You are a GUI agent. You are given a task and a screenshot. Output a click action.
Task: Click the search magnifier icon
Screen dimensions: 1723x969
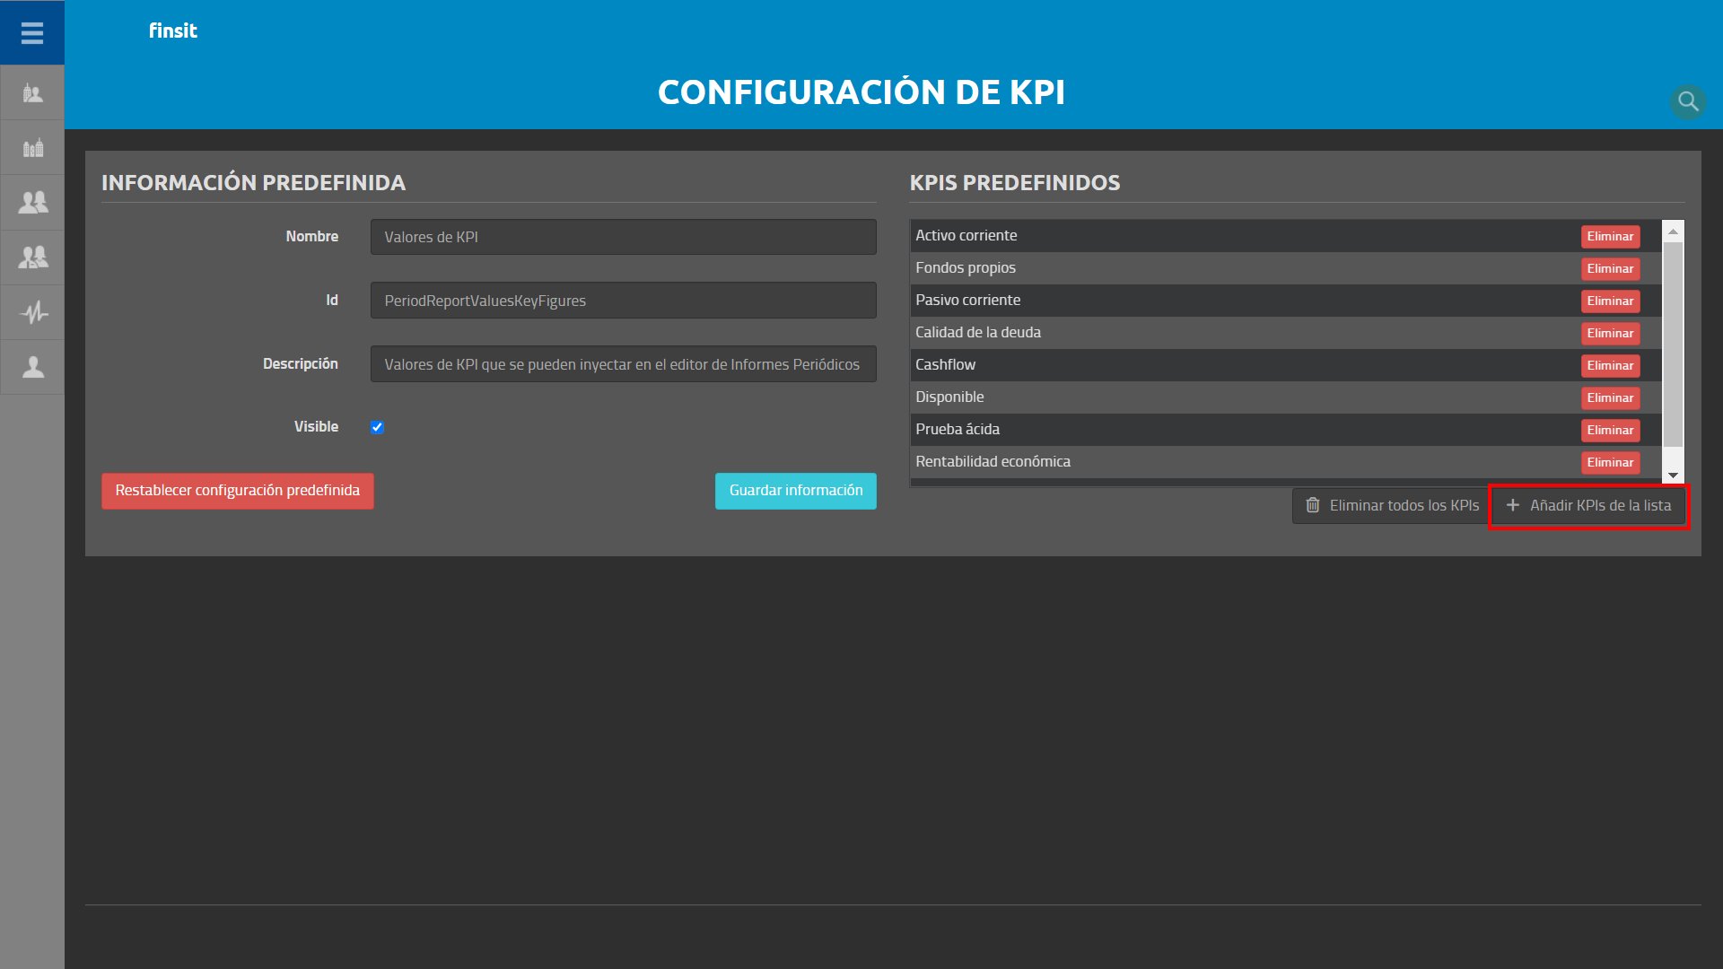coord(1688,101)
